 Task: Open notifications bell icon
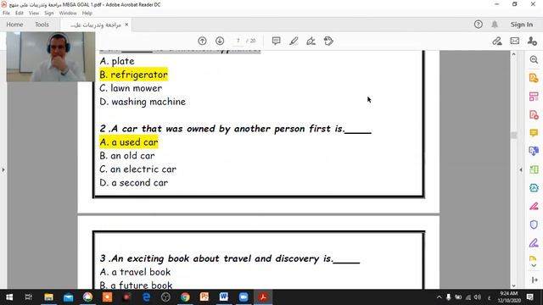(x=495, y=25)
